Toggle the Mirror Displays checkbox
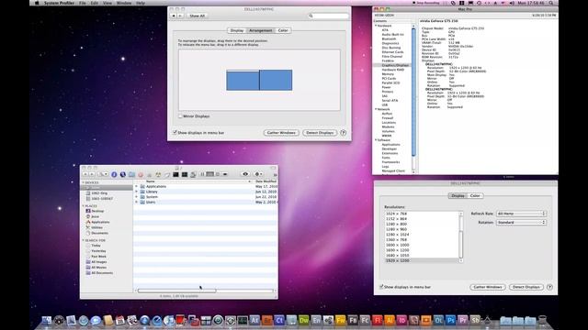The image size is (588, 330). click(x=180, y=116)
